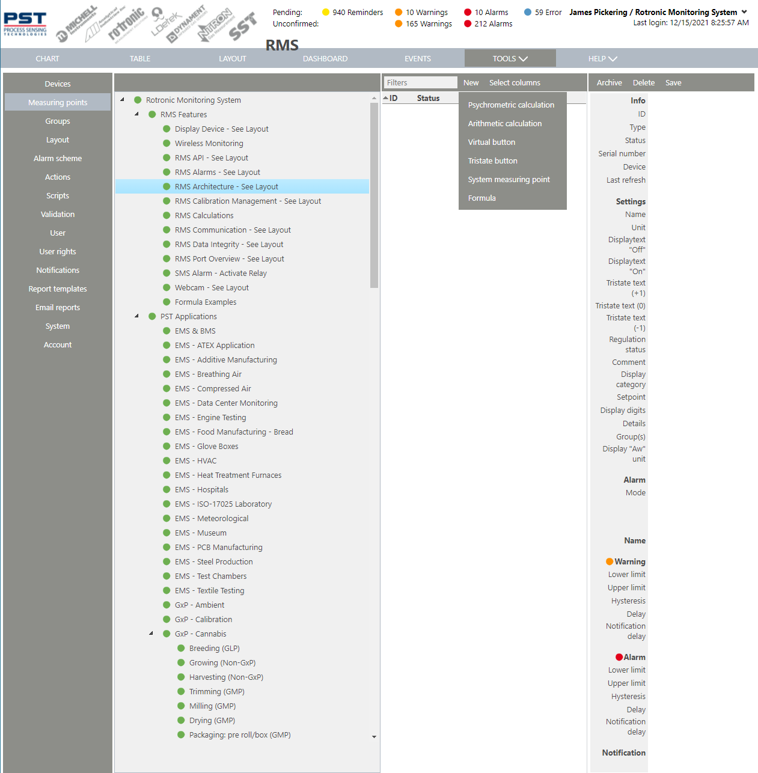Viewport: 758px width, 773px height.
Task: Click green status dot beside Formula Examples
Action: [167, 302]
